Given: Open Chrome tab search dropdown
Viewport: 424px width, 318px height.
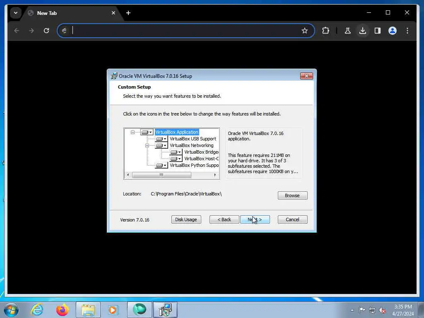Looking at the screenshot, I should point(16,13).
